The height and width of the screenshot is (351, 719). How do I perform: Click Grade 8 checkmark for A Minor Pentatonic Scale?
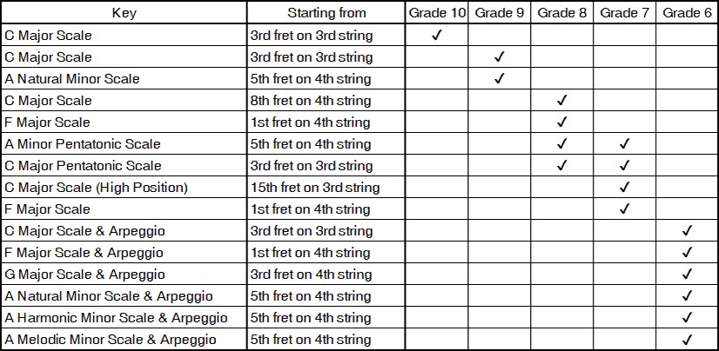(562, 144)
